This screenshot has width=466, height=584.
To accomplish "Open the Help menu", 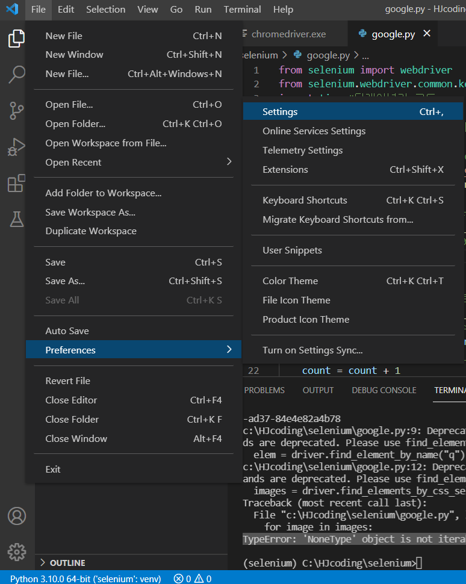I will [x=283, y=9].
